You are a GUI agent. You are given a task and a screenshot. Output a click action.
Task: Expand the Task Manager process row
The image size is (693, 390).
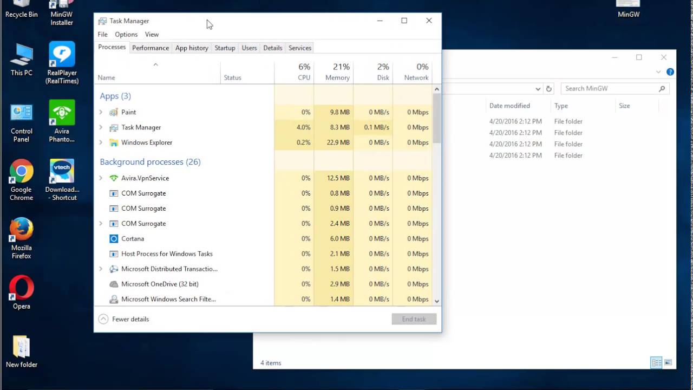click(101, 127)
